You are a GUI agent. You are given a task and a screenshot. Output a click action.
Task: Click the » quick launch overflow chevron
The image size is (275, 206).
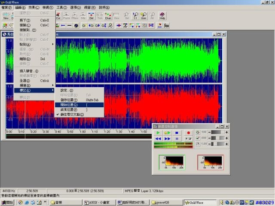(x=45, y=202)
